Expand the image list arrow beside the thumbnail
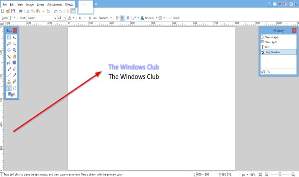 [x=96, y=4]
